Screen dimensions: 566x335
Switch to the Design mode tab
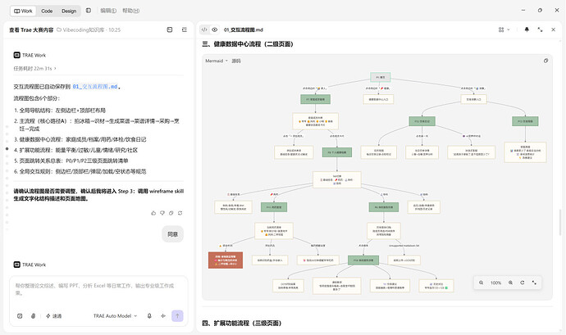[x=69, y=11]
